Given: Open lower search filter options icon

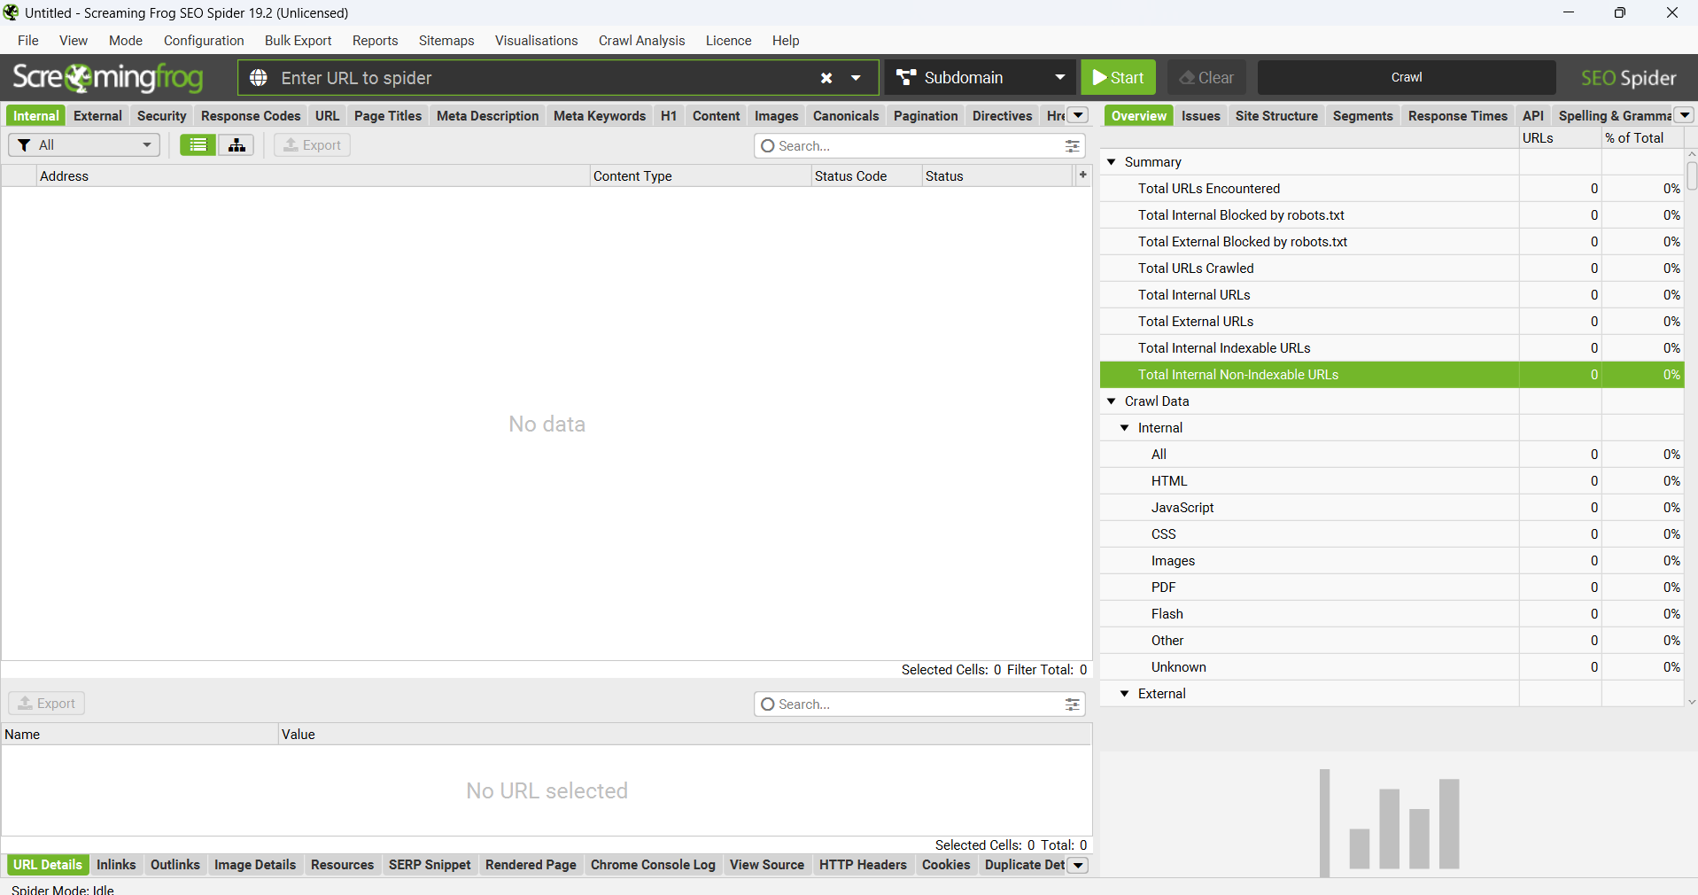Looking at the screenshot, I should 1073,704.
